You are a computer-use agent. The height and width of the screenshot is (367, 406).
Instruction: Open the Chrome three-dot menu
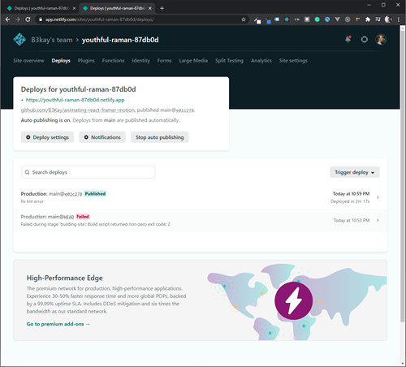399,19
